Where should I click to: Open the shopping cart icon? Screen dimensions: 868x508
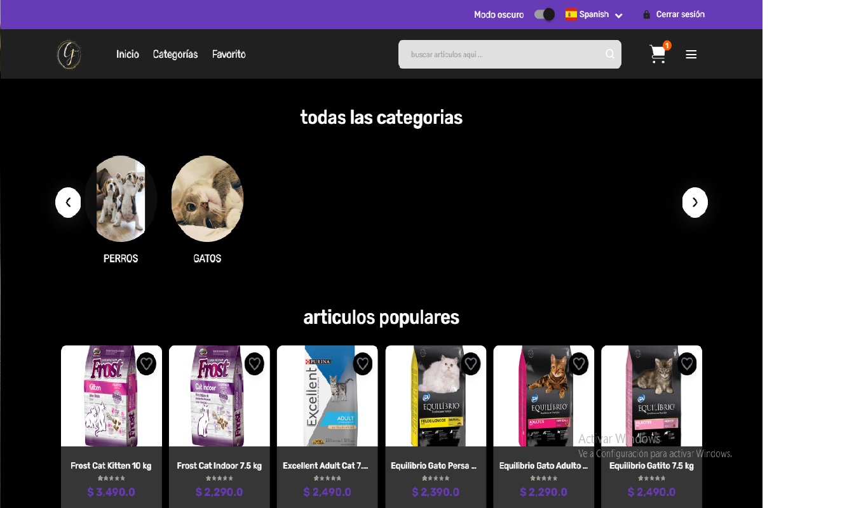click(658, 55)
